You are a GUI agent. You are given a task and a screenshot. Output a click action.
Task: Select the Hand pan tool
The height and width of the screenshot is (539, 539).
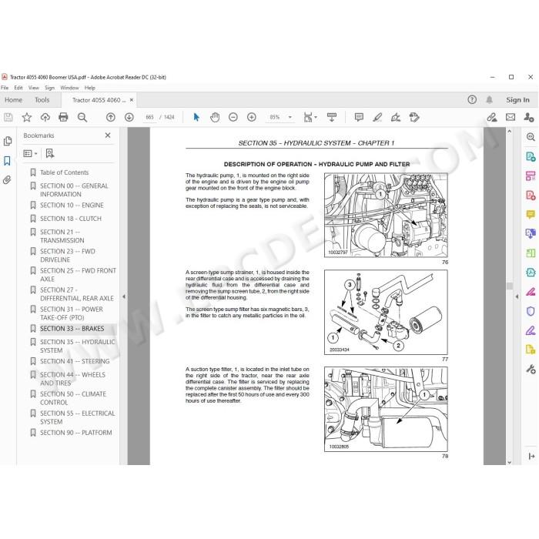tap(215, 117)
